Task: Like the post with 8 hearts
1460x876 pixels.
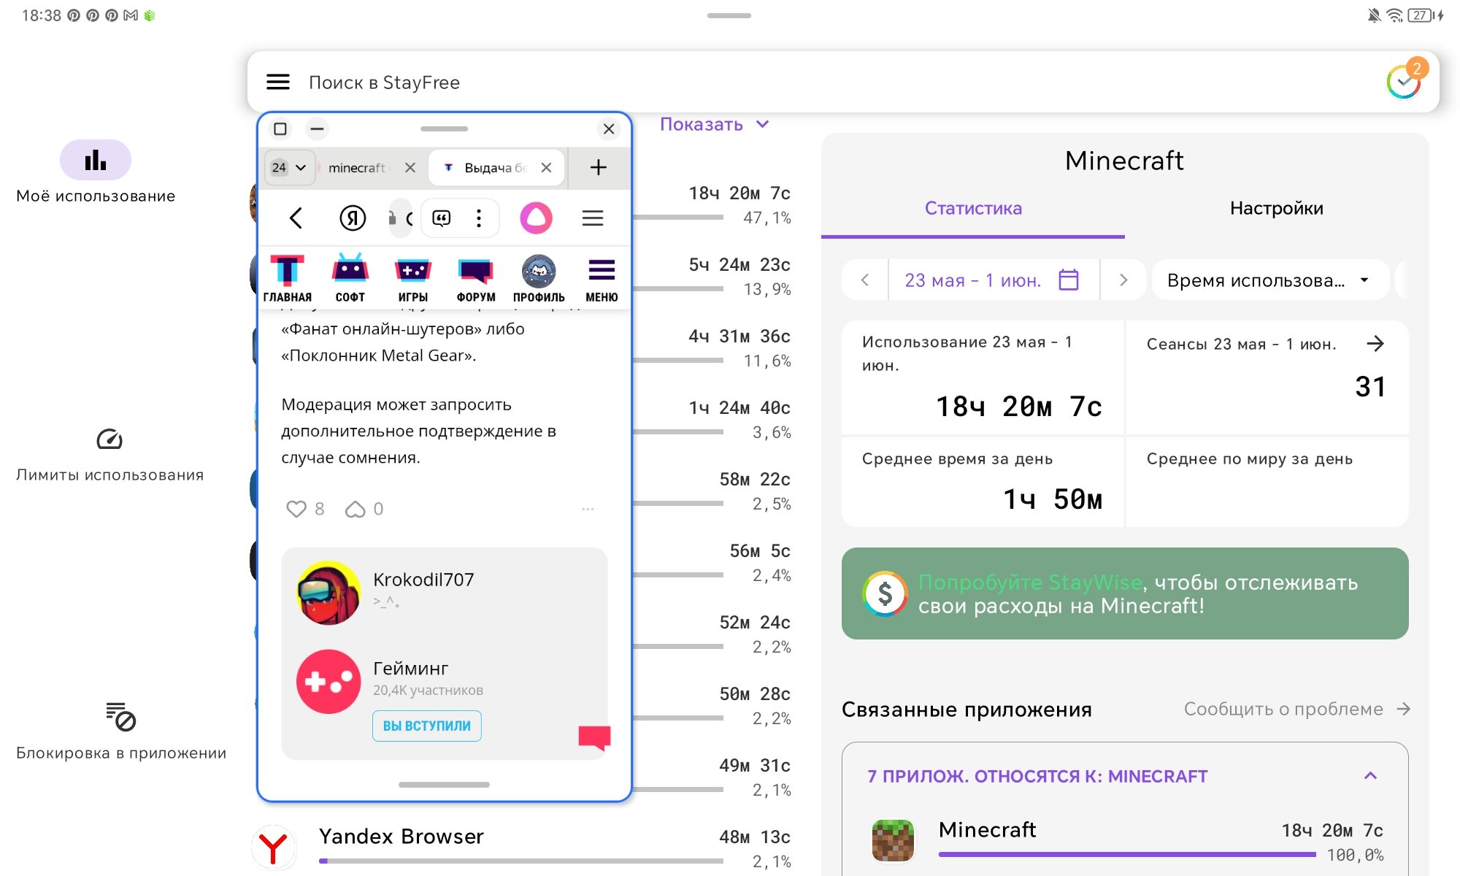Action: pos(296,508)
